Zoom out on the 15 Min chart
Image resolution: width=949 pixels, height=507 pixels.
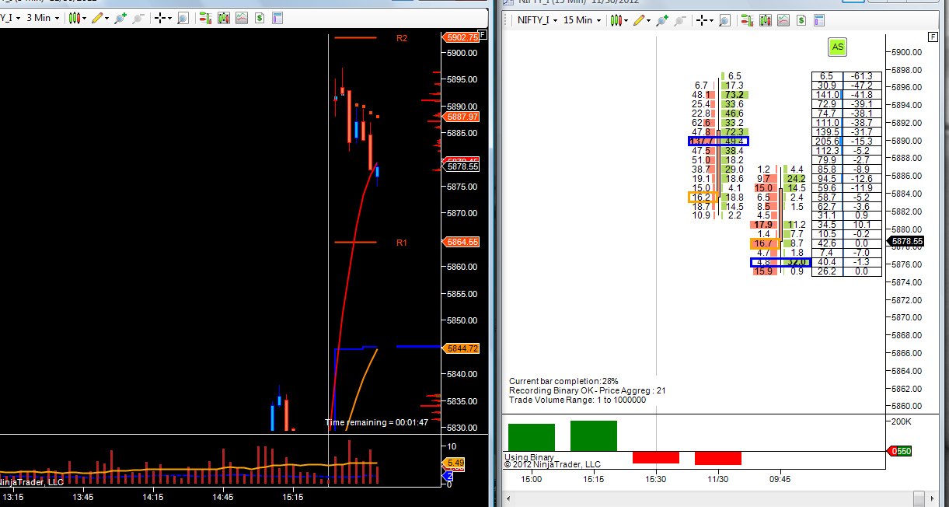680,20
